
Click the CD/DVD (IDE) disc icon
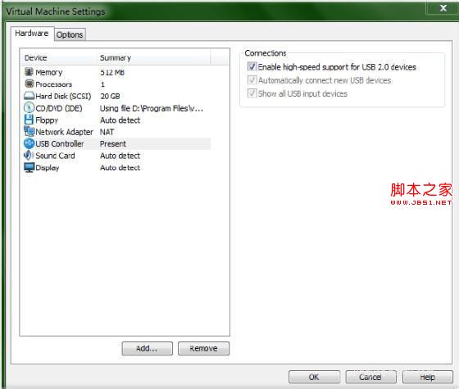pyautogui.click(x=29, y=108)
